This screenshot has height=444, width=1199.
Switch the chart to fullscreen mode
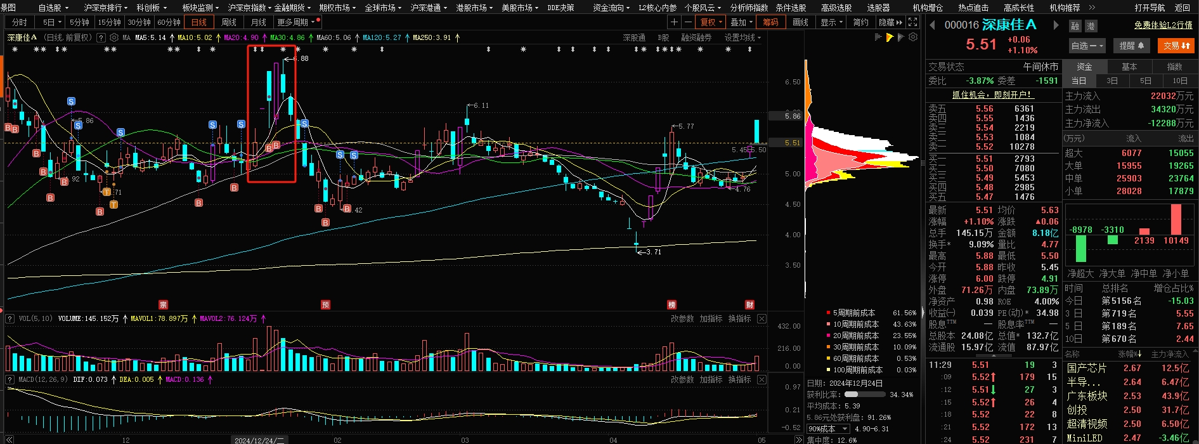913,22
